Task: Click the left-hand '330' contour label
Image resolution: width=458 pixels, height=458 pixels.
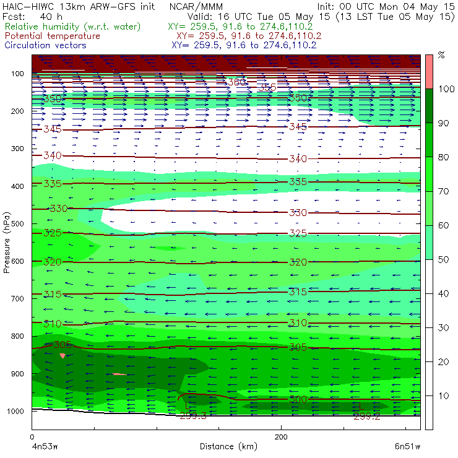Action: (59, 208)
